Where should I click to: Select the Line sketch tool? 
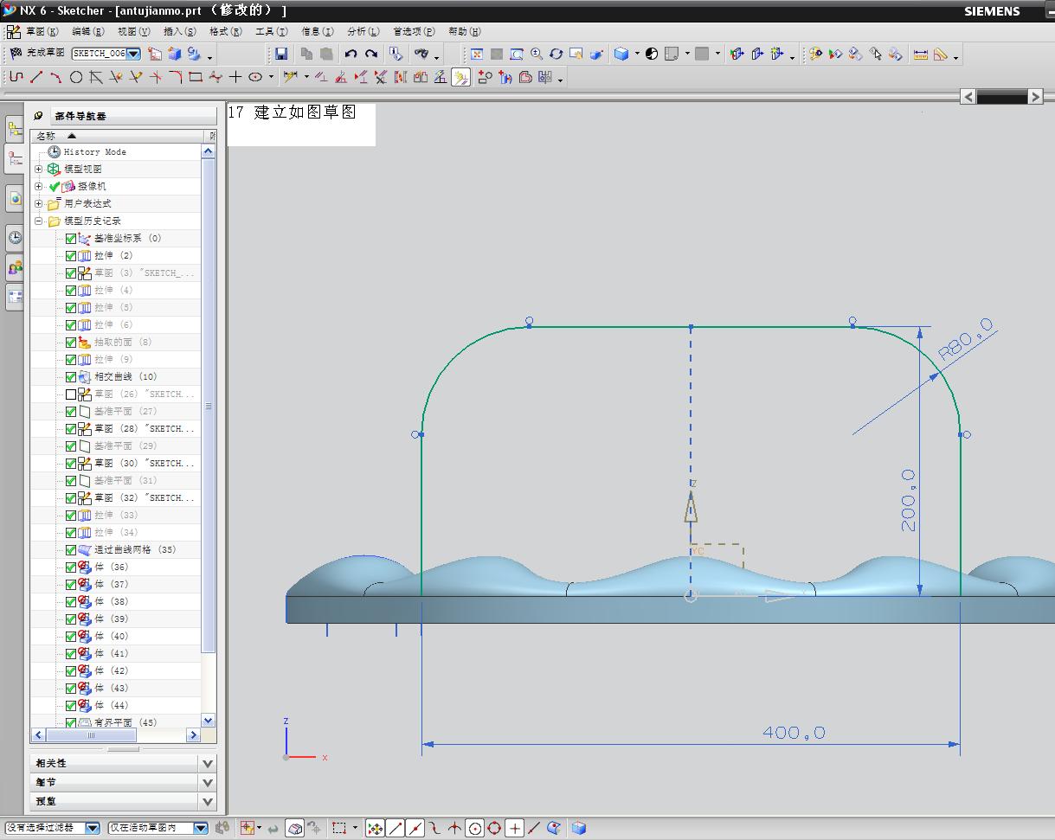pyautogui.click(x=36, y=77)
